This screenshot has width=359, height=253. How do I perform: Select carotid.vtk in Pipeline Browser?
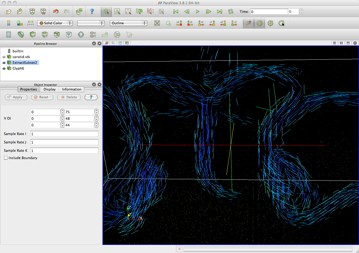tap(21, 57)
